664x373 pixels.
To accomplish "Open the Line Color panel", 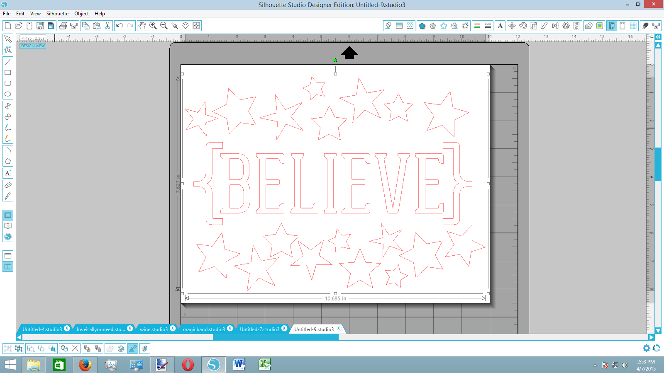I will coord(477,26).
